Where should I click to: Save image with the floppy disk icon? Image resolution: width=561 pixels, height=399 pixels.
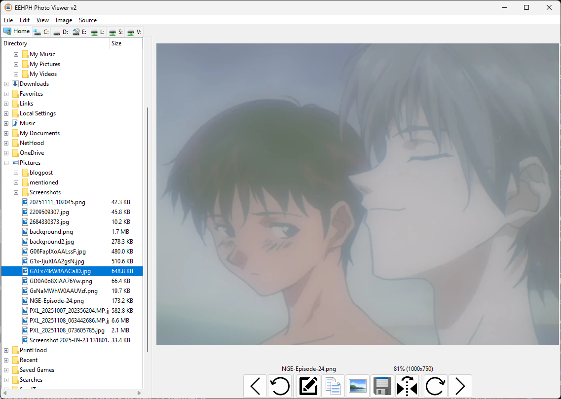382,386
